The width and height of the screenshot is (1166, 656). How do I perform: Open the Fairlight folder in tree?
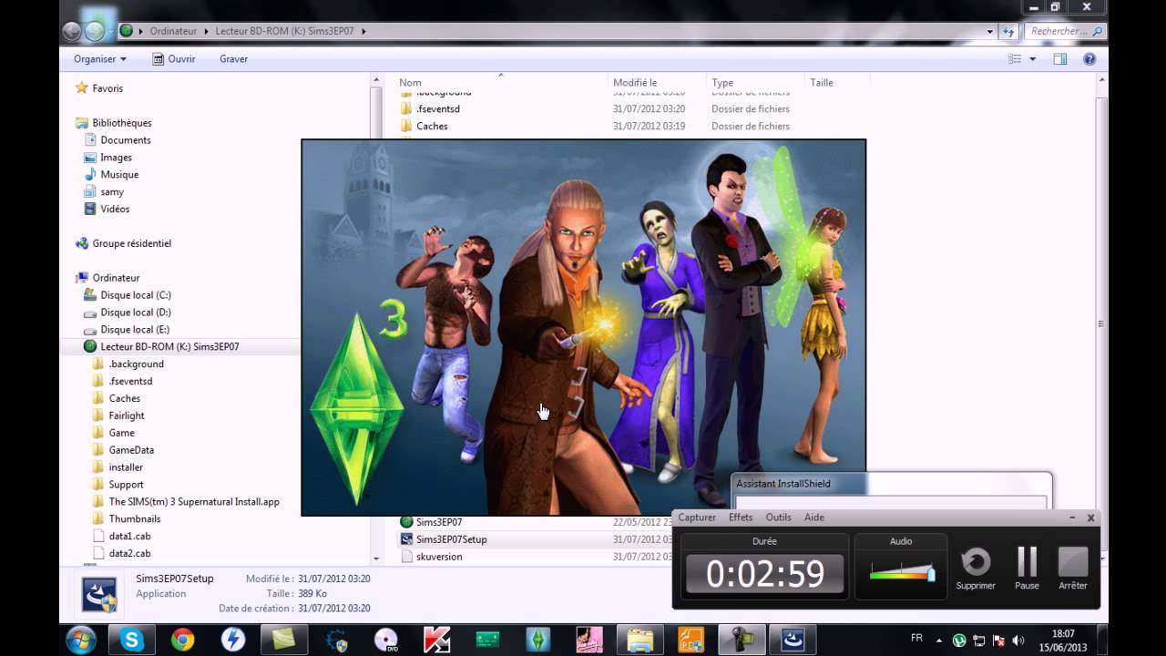coord(127,415)
